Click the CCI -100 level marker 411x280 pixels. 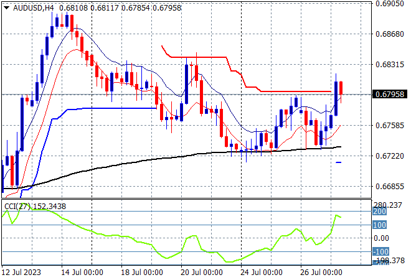click(380, 252)
